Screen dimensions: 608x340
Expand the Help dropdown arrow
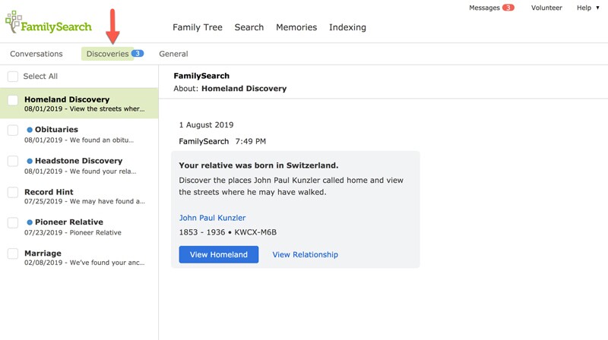pyautogui.click(x=597, y=8)
